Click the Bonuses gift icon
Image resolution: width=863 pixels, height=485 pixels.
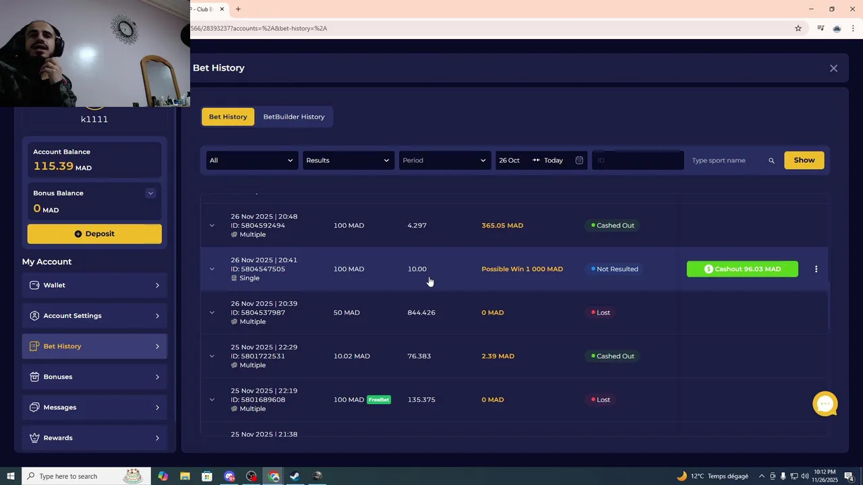34,377
